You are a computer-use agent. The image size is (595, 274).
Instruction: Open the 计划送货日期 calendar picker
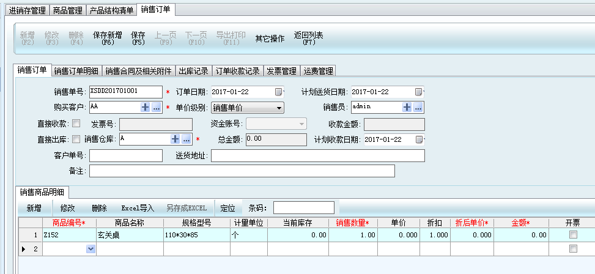click(419, 92)
